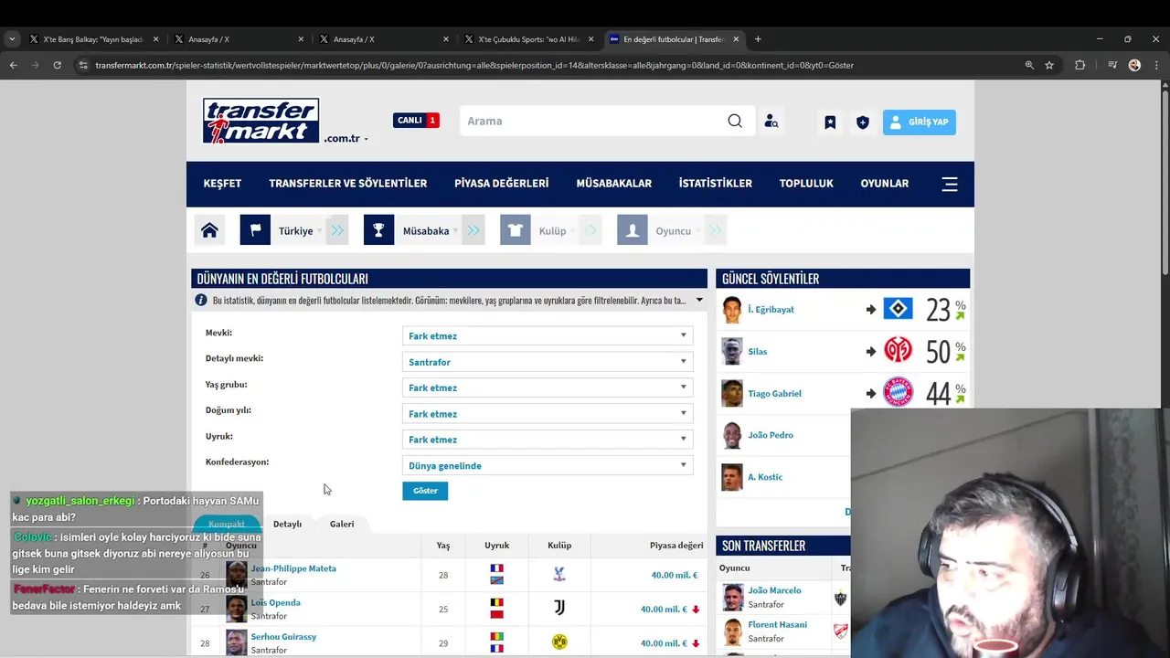Click the browser back arrow
1170x658 pixels.
point(13,65)
